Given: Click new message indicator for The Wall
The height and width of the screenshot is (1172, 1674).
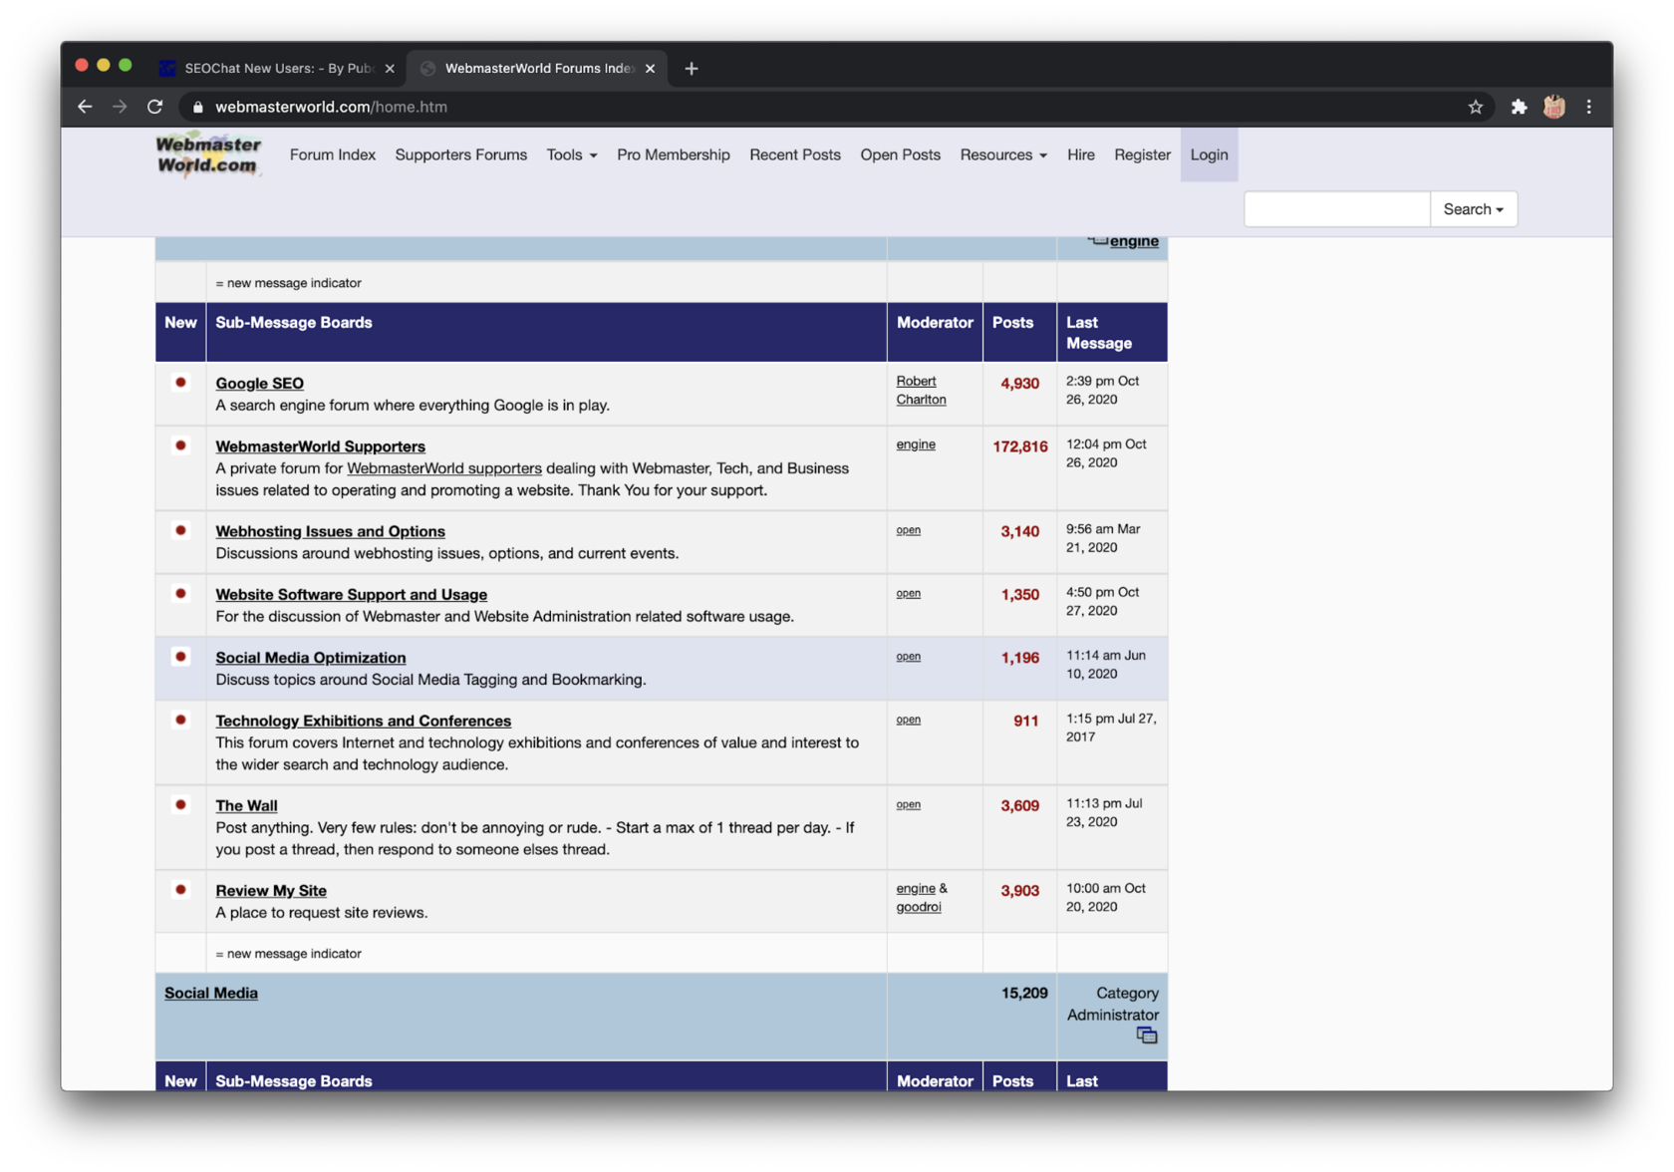Looking at the screenshot, I should (x=180, y=804).
